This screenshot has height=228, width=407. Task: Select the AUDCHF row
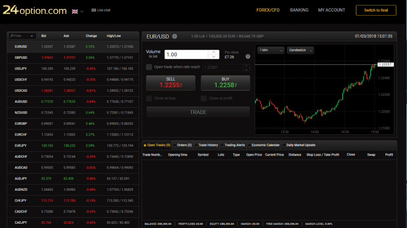pos(73,157)
